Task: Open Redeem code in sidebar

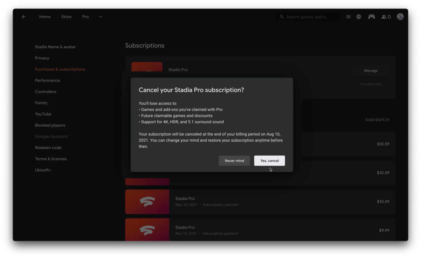Action: click(x=48, y=148)
